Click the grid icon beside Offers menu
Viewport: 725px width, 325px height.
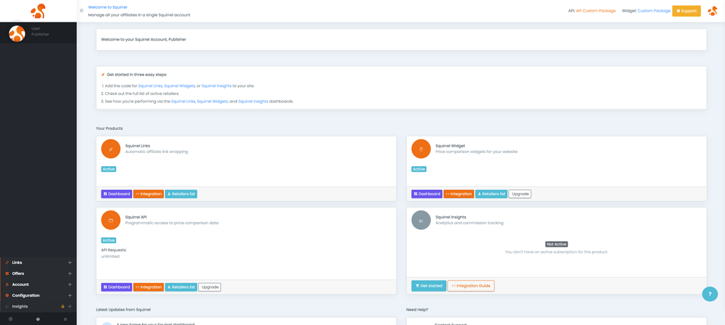(x=7, y=273)
